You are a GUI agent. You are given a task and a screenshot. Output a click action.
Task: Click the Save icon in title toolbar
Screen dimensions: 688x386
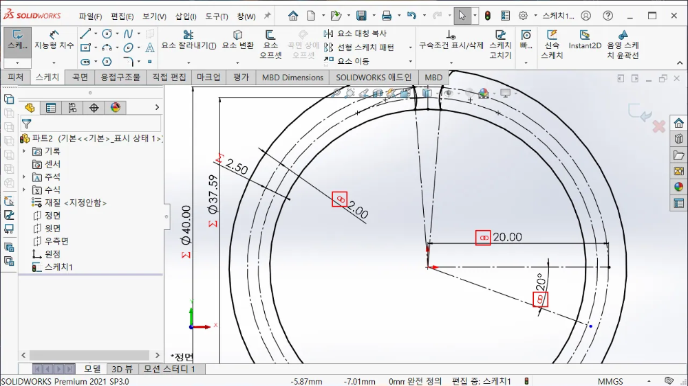361,16
